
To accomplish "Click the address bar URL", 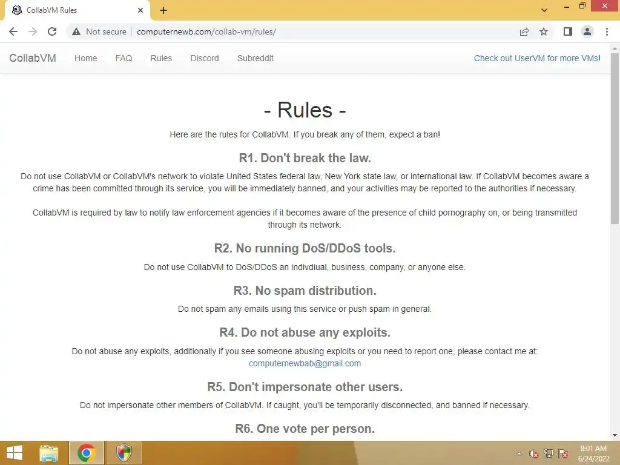I will point(206,31).
